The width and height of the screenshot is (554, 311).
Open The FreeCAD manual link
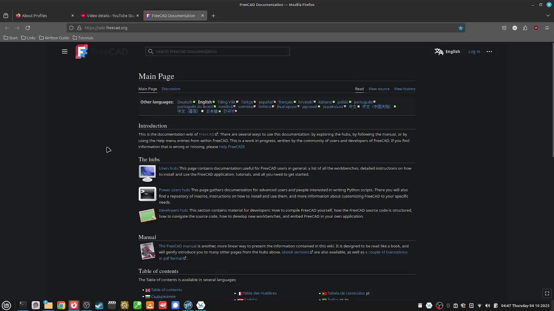[x=177, y=246]
